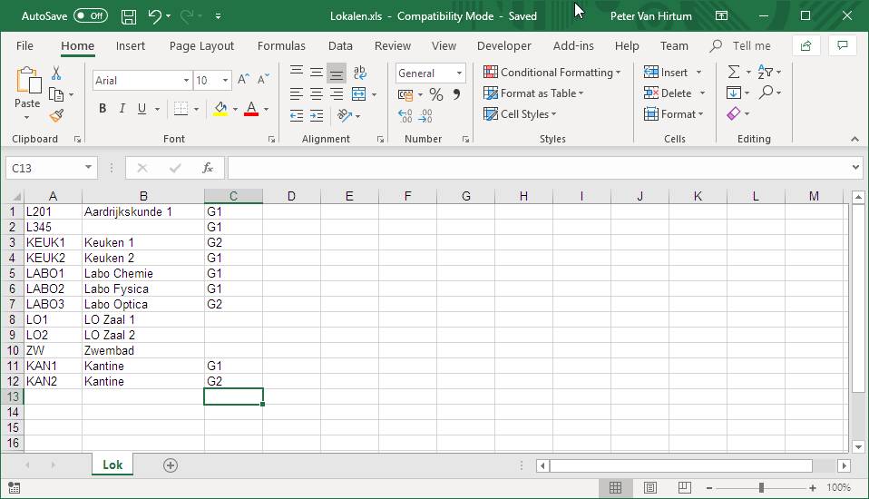Click the Wrap Text icon

pyautogui.click(x=360, y=72)
